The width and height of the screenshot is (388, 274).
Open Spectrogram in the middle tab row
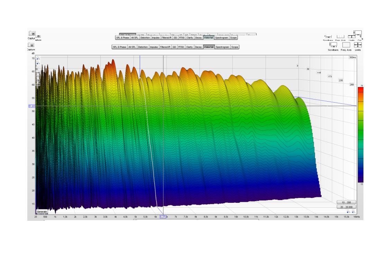pos(221,38)
